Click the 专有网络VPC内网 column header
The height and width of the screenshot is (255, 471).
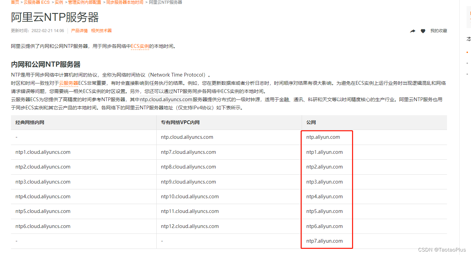pos(229,122)
